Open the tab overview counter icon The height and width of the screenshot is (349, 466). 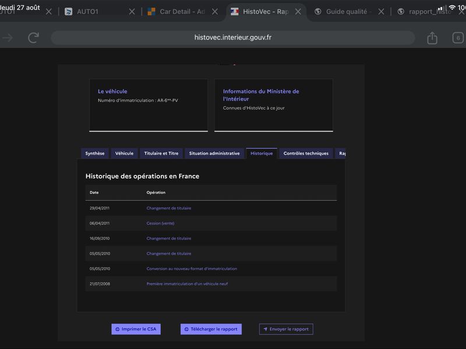click(x=458, y=38)
